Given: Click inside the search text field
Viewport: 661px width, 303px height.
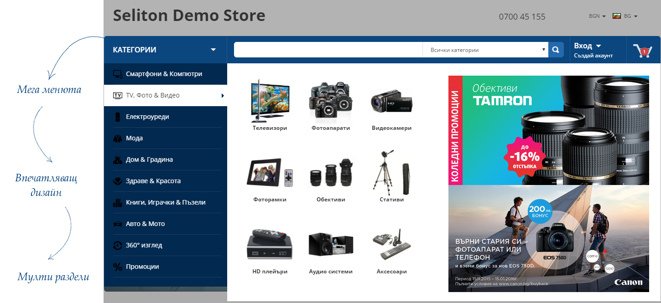Looking at the screenshot, I should pos(328,50).
